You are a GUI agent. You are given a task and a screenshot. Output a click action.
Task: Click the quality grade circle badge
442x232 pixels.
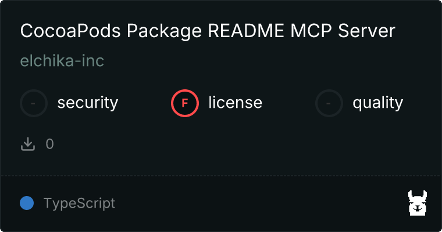pos(329,103)
